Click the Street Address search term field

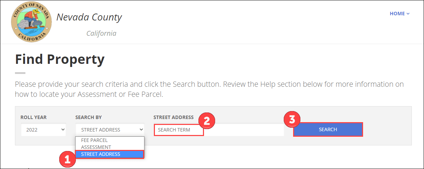[219, 130]
